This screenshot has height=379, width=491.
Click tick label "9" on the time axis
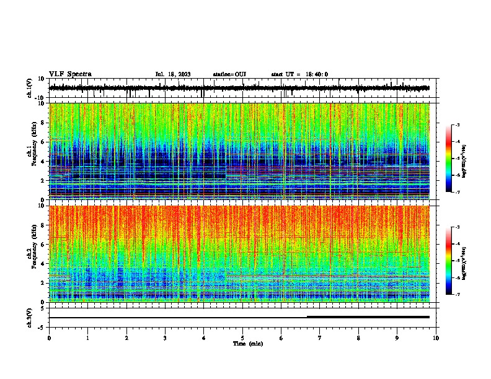397,338
